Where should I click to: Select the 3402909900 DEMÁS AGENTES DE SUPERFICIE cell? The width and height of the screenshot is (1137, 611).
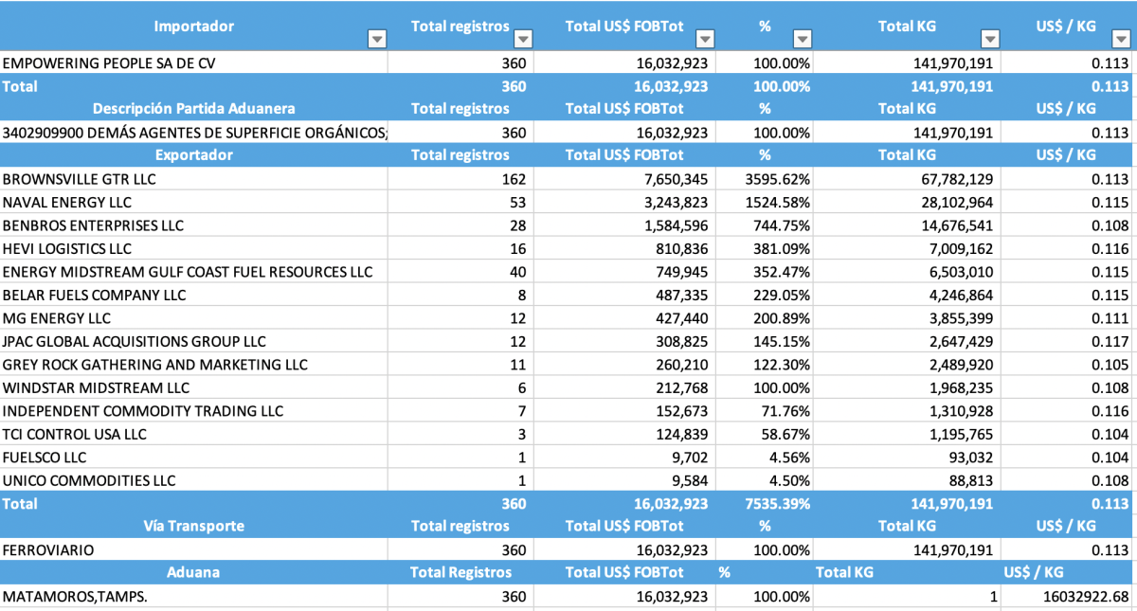pos(193,133)
